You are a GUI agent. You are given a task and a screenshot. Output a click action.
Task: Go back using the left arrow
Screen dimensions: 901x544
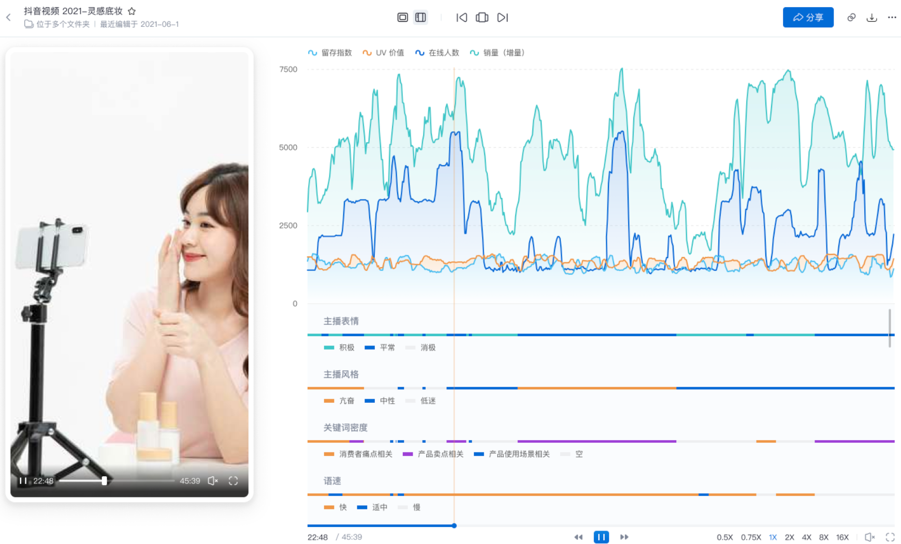point(9,18)
